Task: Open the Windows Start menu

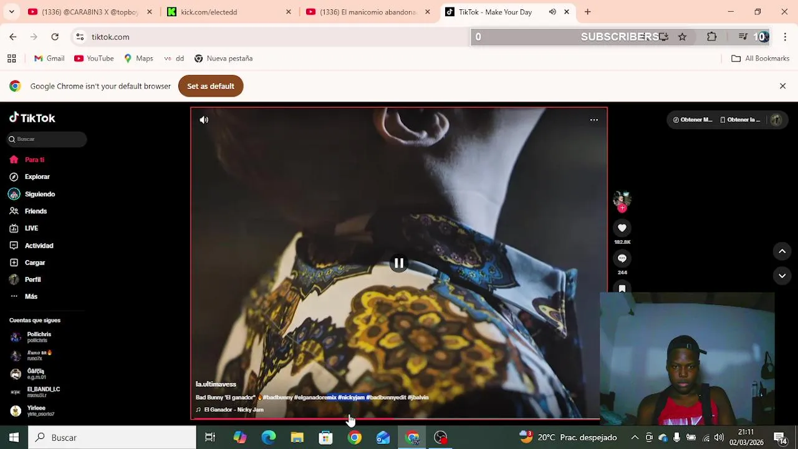Action: (14, 438)
